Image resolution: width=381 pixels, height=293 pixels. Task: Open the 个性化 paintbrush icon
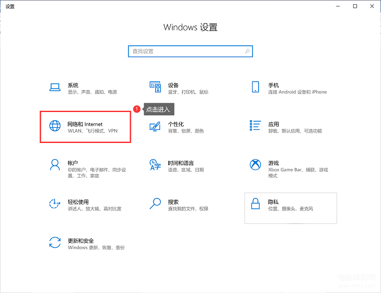click(x=155, y=126)
